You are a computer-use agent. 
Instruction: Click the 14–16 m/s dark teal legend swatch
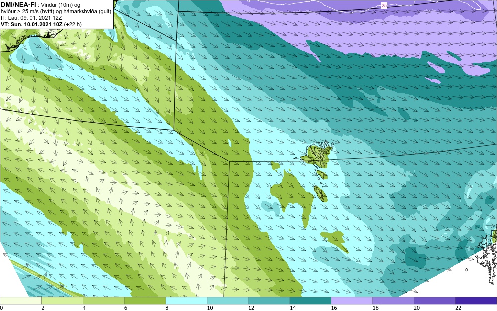(311, 301)
